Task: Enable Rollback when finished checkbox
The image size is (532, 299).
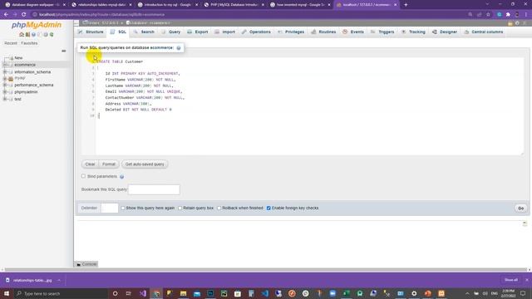Action: 219,208
